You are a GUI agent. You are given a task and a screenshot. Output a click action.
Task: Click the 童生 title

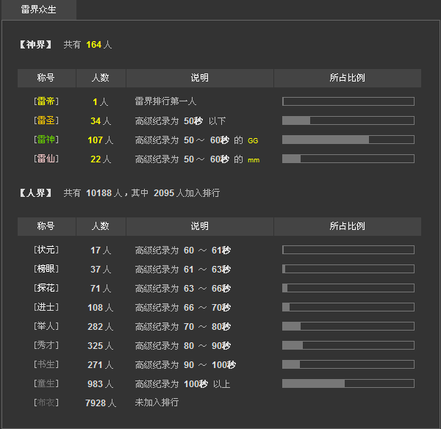46,383
